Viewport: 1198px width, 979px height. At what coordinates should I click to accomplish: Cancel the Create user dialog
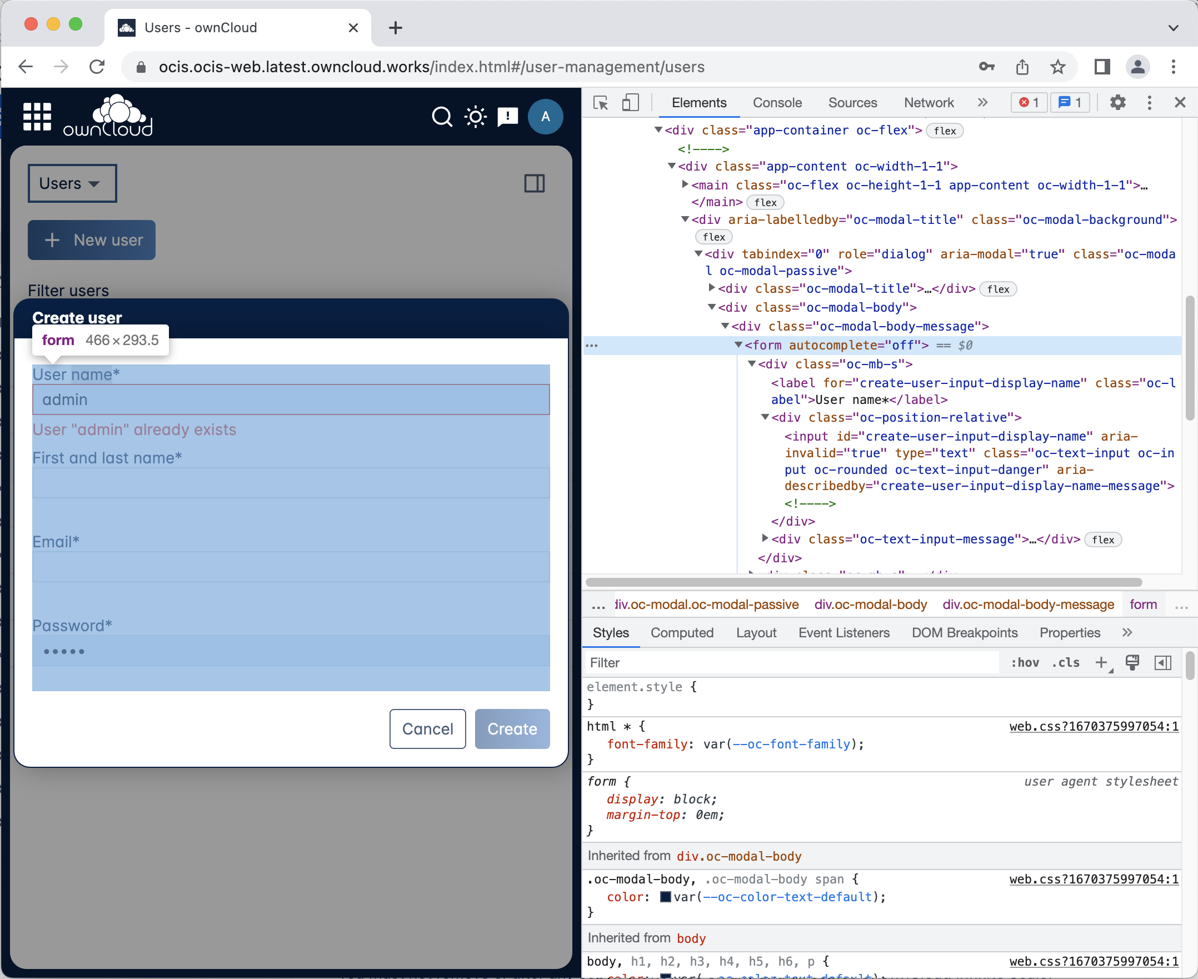(x=427, y=728)
